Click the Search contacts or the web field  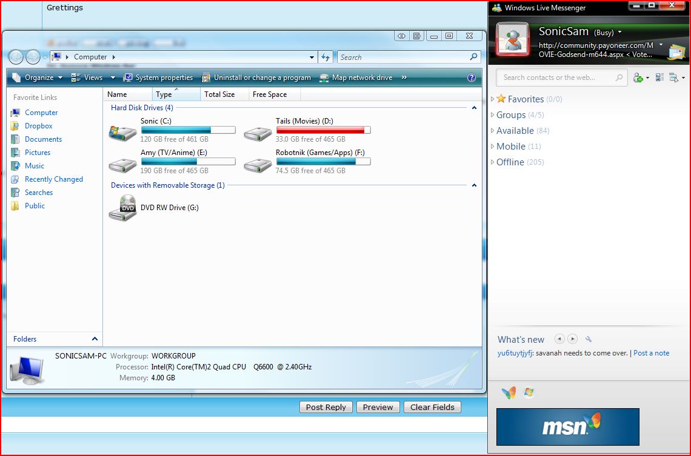(556, 78)
